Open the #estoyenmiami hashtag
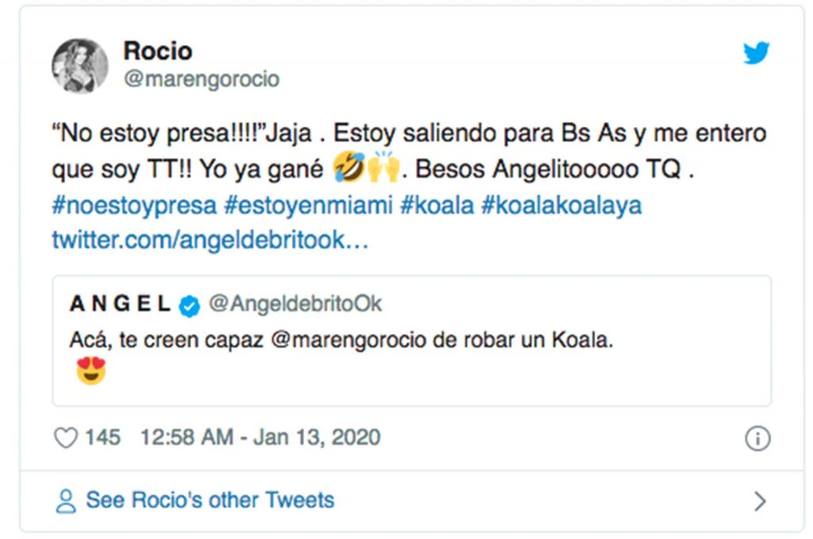The height and width of the screenshot is (539, 813). coord(308,205)
